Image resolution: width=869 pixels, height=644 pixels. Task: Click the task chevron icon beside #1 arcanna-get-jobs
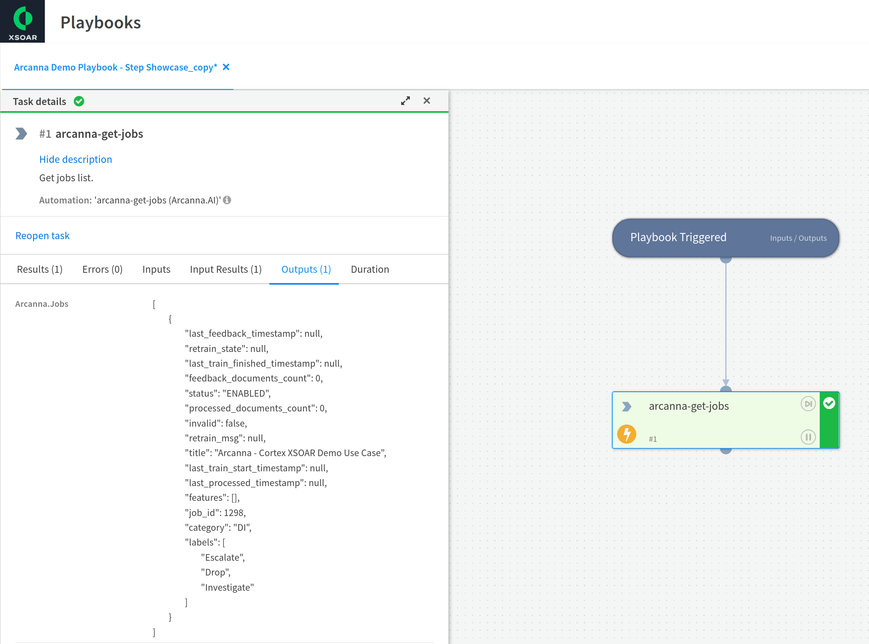21,134
